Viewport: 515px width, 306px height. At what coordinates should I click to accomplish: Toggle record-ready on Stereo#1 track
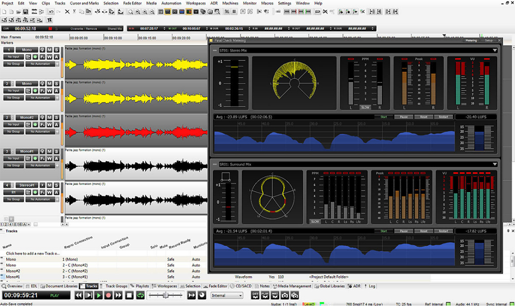pyautogui.click(x=35, y=192)
